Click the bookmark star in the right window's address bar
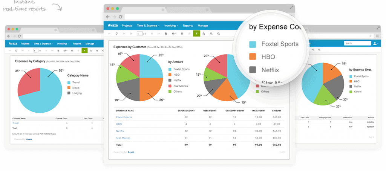This screenshot has height=171, width=386. point(371,36)
